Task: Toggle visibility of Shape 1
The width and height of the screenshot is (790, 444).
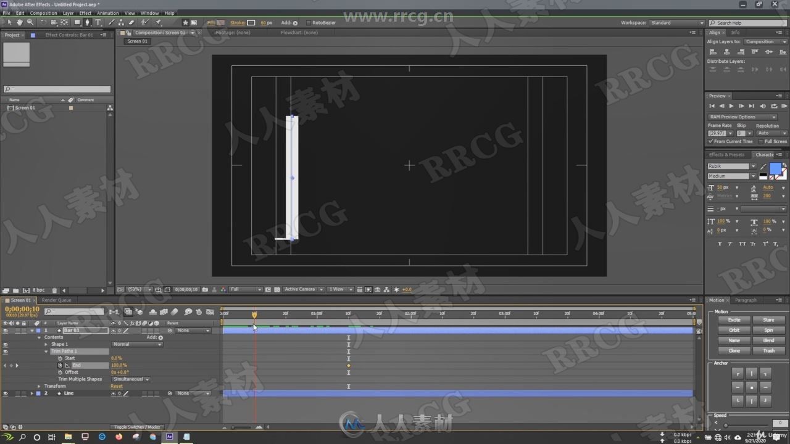Action: [x=6, y=344]
